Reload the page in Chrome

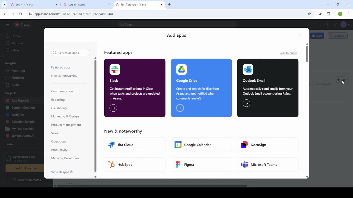21,14
